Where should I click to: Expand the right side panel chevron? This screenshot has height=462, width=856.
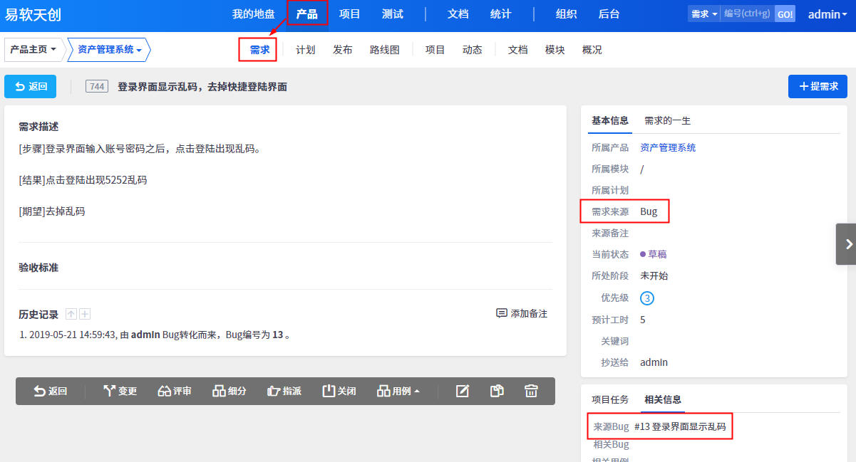846,244
